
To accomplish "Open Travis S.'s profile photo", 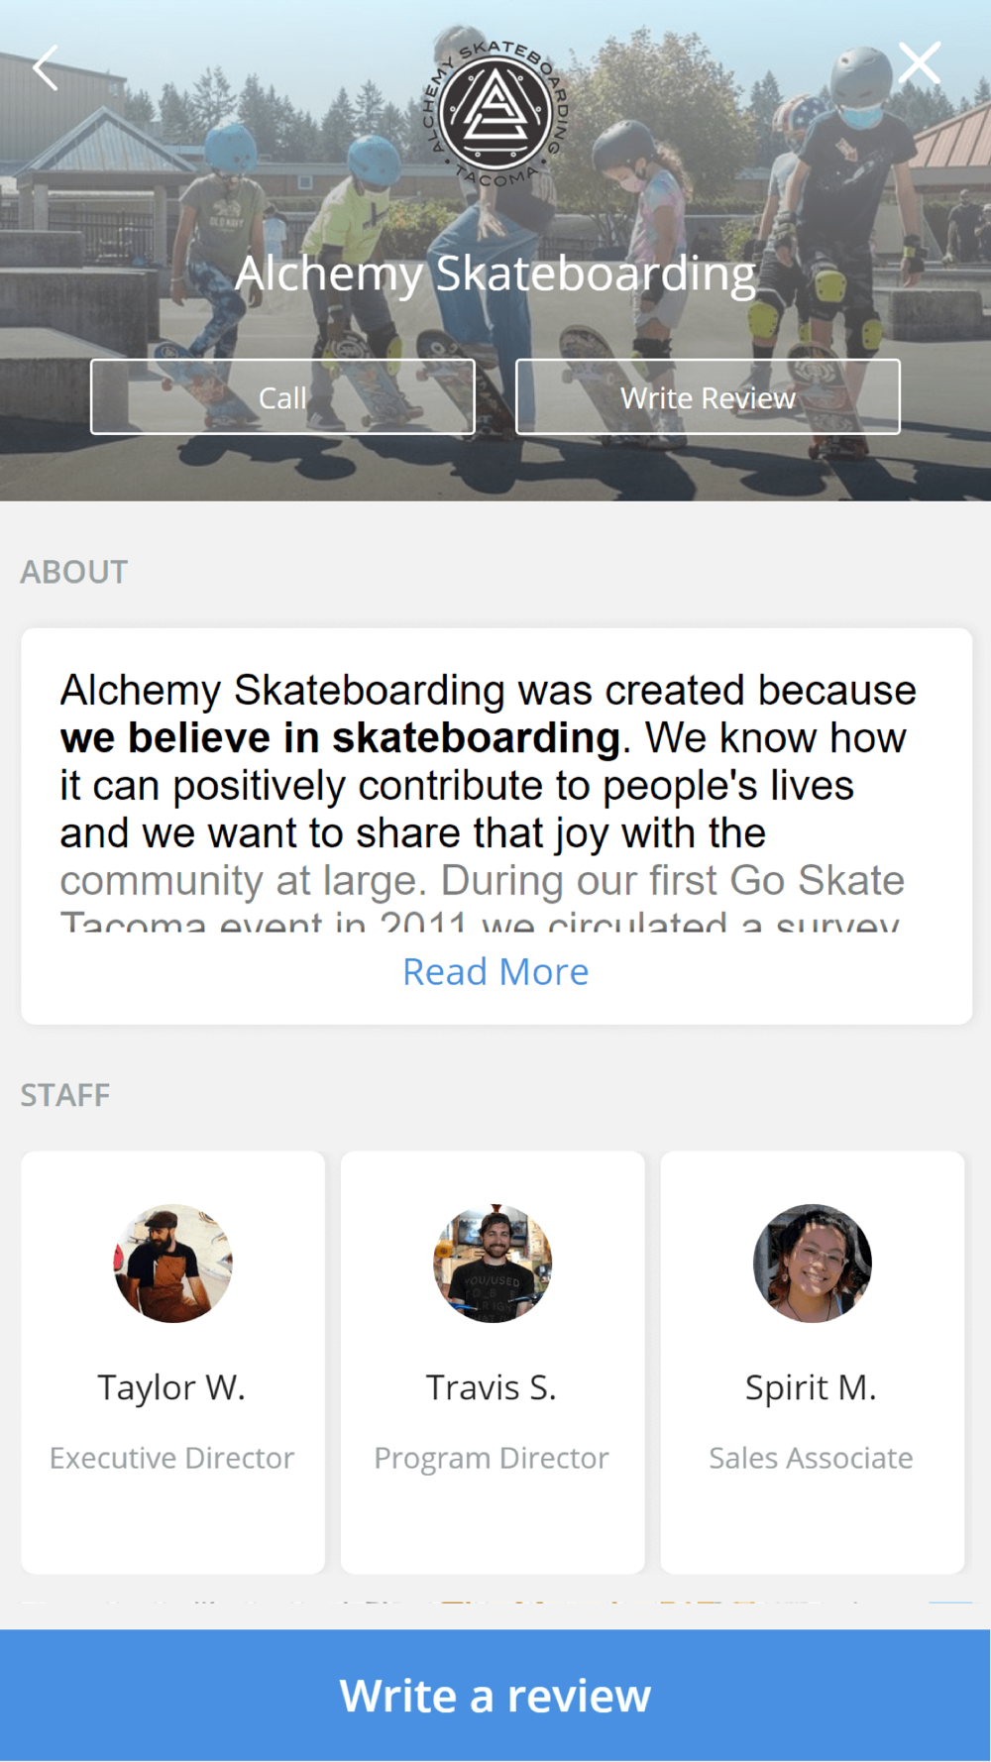I will tap(493, 1263).
